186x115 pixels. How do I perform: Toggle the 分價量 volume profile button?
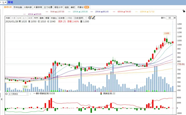pos(69,18)
